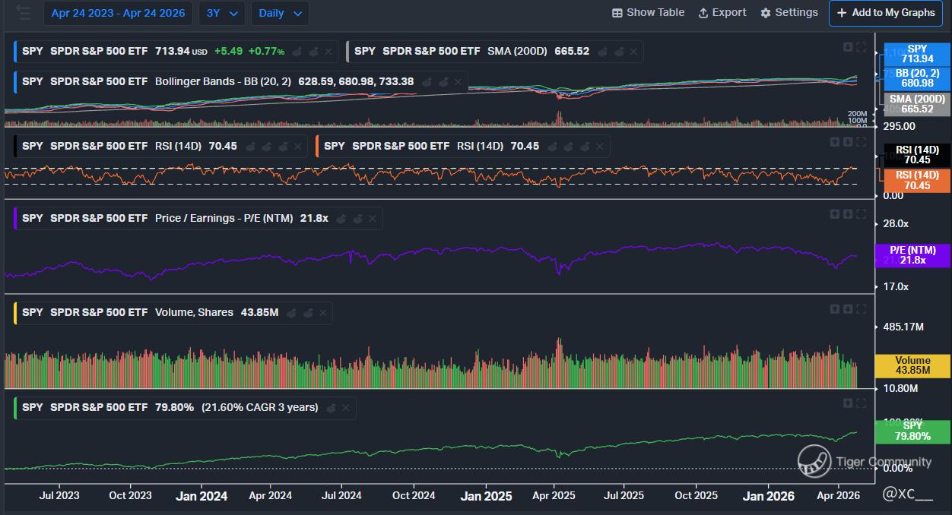Move the RSI panel up
Screen dimensions: 952x515
coord(835,142)
